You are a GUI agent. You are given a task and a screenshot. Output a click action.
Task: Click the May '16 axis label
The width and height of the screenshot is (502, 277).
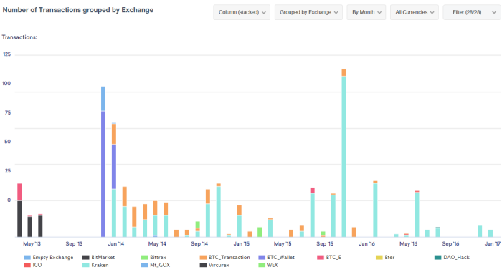(409, 244)
